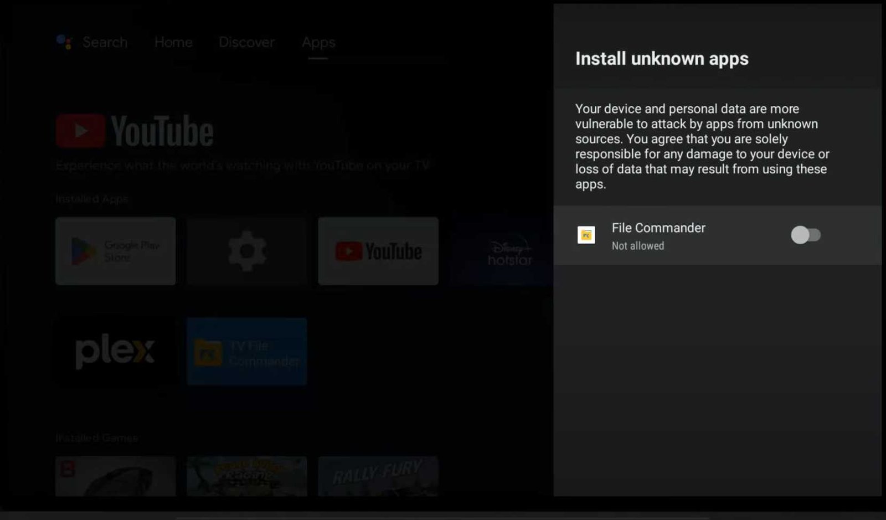Viewport: 886px width, 520px height.
Task: Launch the Plex app tile
Action: (x=115, y=351)
